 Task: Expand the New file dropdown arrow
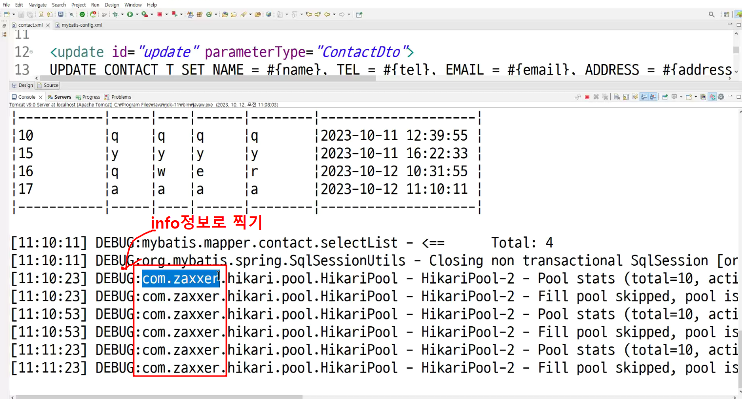click(x=14, y=14)
